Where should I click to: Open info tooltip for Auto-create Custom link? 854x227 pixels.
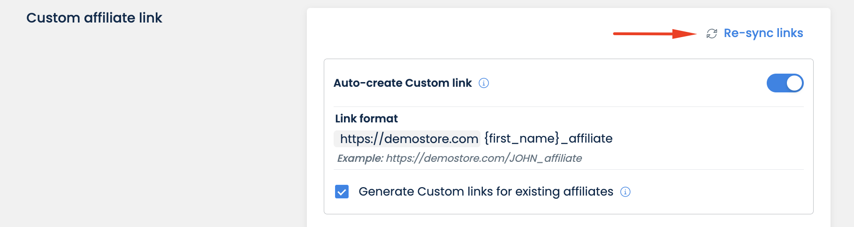tap(484, 83)
